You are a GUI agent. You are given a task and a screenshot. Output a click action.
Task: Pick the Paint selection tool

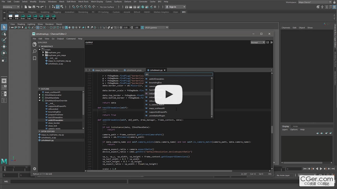[4, 40]
